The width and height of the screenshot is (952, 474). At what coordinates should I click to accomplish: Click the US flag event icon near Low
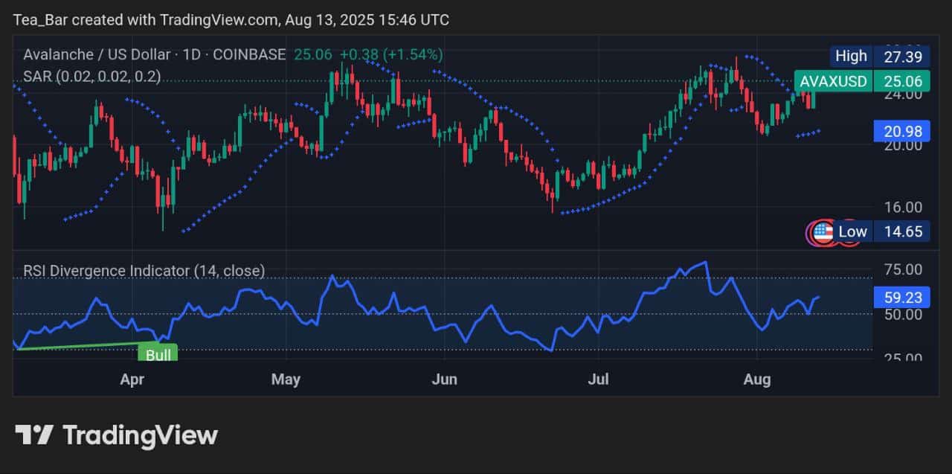(822, 231)
